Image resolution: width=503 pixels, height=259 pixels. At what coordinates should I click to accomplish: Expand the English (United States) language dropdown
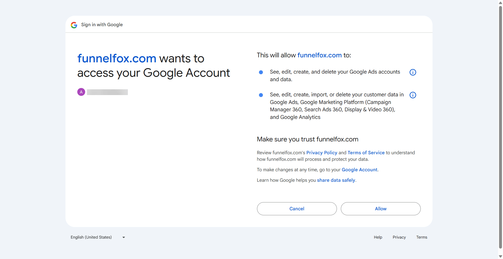click(x=98, y=237)
